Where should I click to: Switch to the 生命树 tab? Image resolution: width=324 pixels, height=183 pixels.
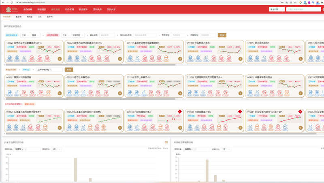pos(49,17)
